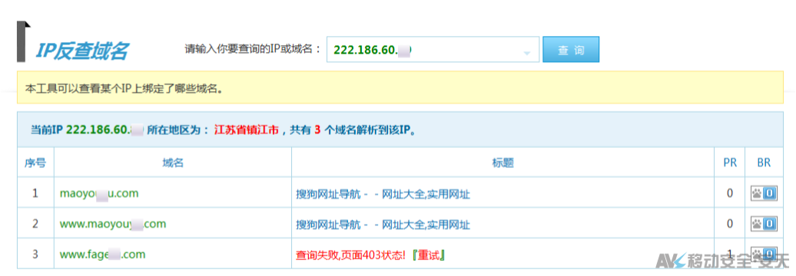Click the 本工具可以查看 tool description notice
Image resolution: width=796 pixels, height=276 pixels.
(x=125, y=89)
